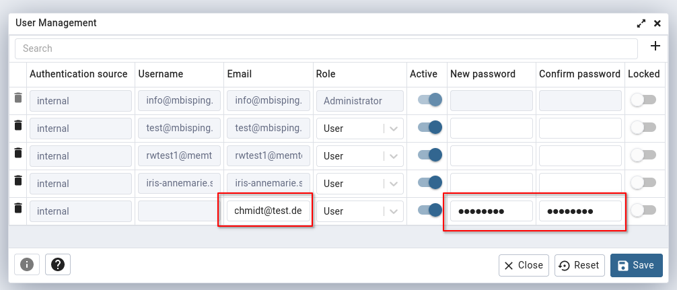Viewport: 677px width, 290px height.
Task: Click the Reset button
Action: pyautogui.click(x=579, y=265)
